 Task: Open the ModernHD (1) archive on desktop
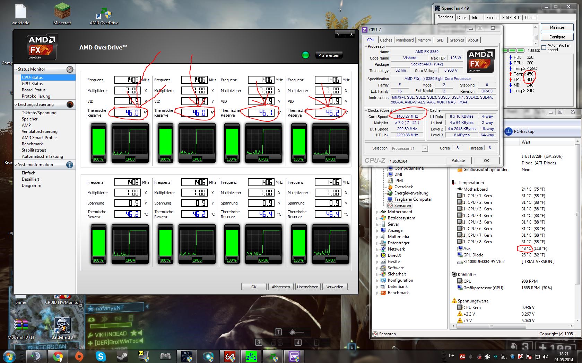[21, 328]
